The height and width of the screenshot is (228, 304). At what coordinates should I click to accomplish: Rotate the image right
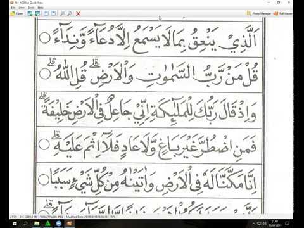54,14
